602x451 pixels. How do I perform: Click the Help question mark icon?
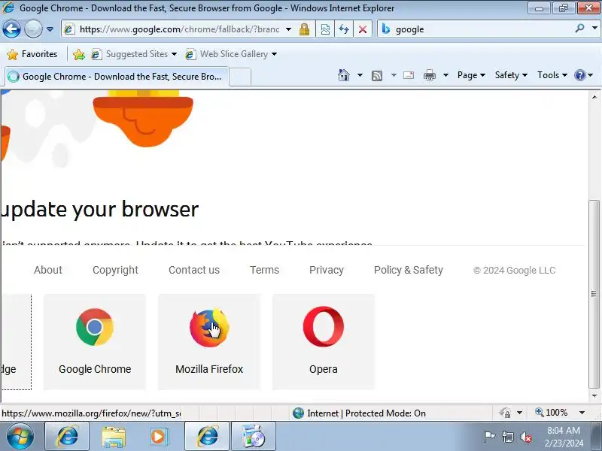tap(579, 75)
